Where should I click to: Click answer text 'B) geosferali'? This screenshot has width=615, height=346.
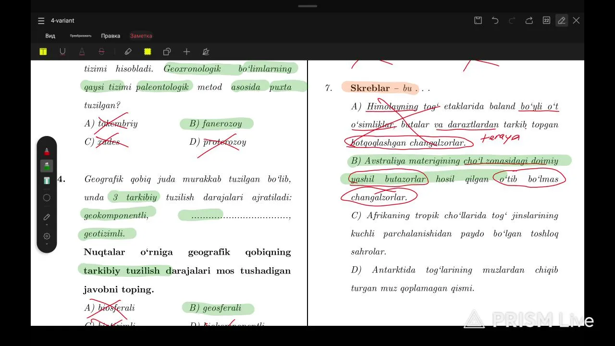pyautogui.click(x=215, y=308)
